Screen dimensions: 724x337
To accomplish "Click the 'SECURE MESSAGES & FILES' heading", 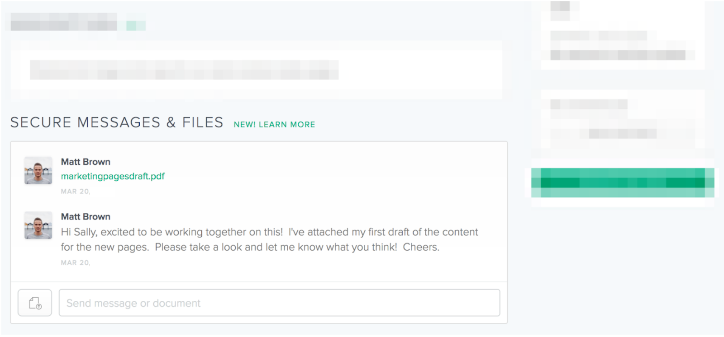I will coord(117,122).
